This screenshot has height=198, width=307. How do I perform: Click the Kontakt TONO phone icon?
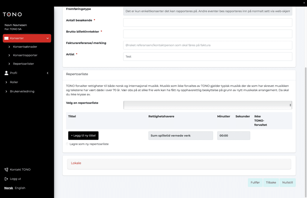(6, 170)
